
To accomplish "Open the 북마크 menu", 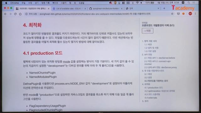I will (x=55, y=3).
